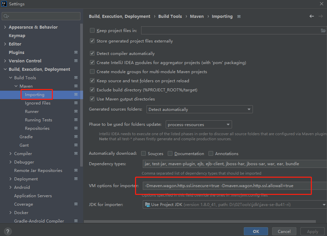This screenshot has width=327, height=236.
Task: Toggle Detect compiler automatically checkbox
Action: coord(92,54)
